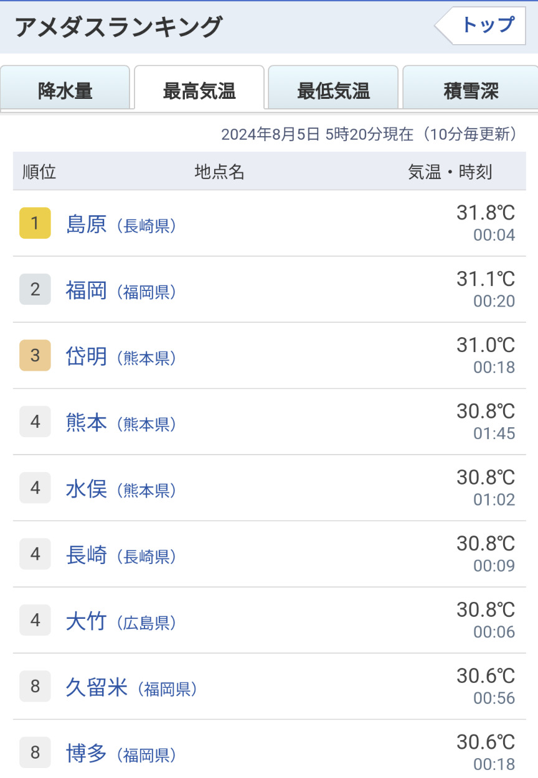Open the 久留米 location link
The width and height of the screenshot is (538, 778).
97,687
